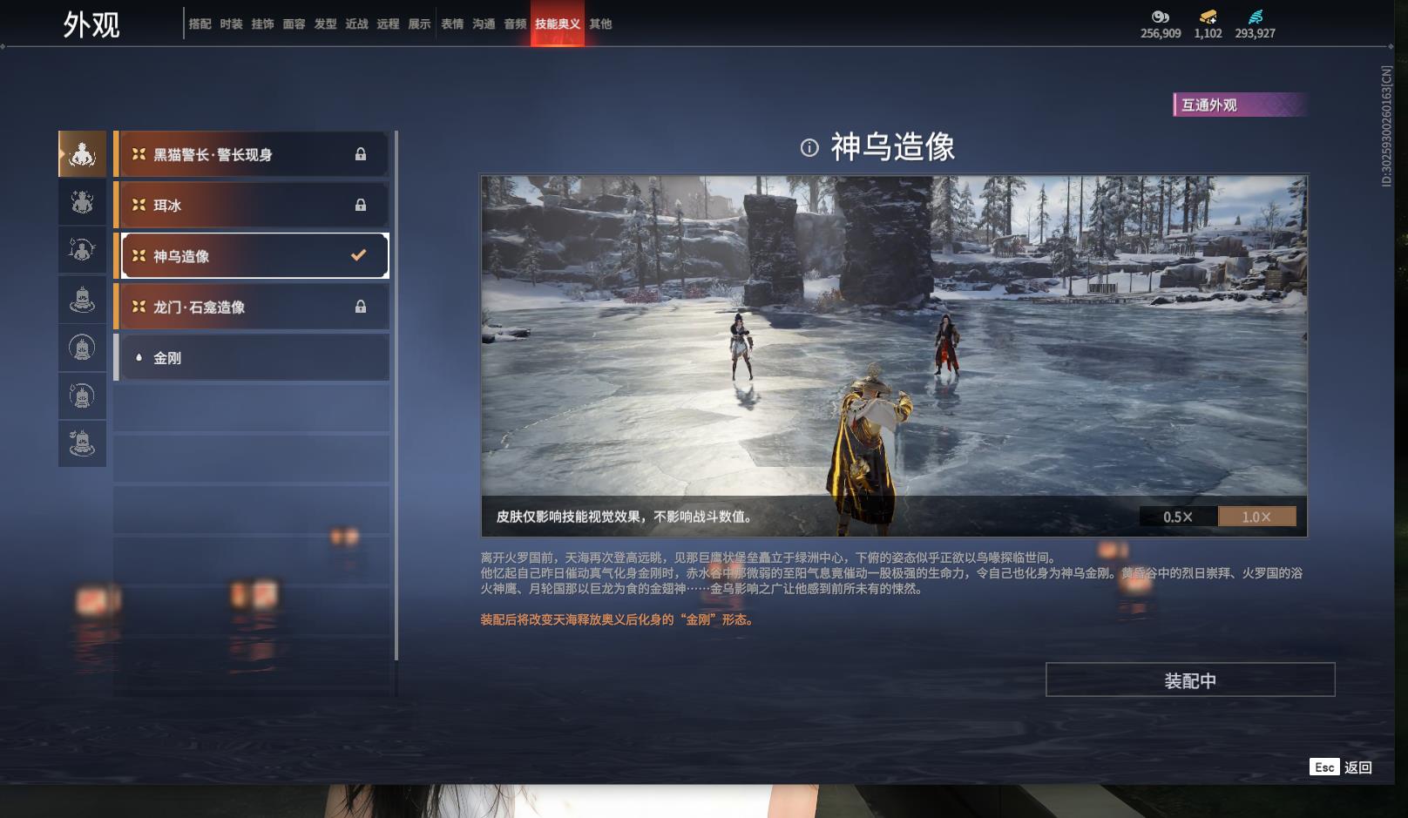1408x818 pixels.
Task: Open the 表情 tab
Action: pyautogui.click(x=453, y=24)
